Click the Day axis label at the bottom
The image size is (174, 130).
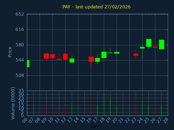(94, 126)
